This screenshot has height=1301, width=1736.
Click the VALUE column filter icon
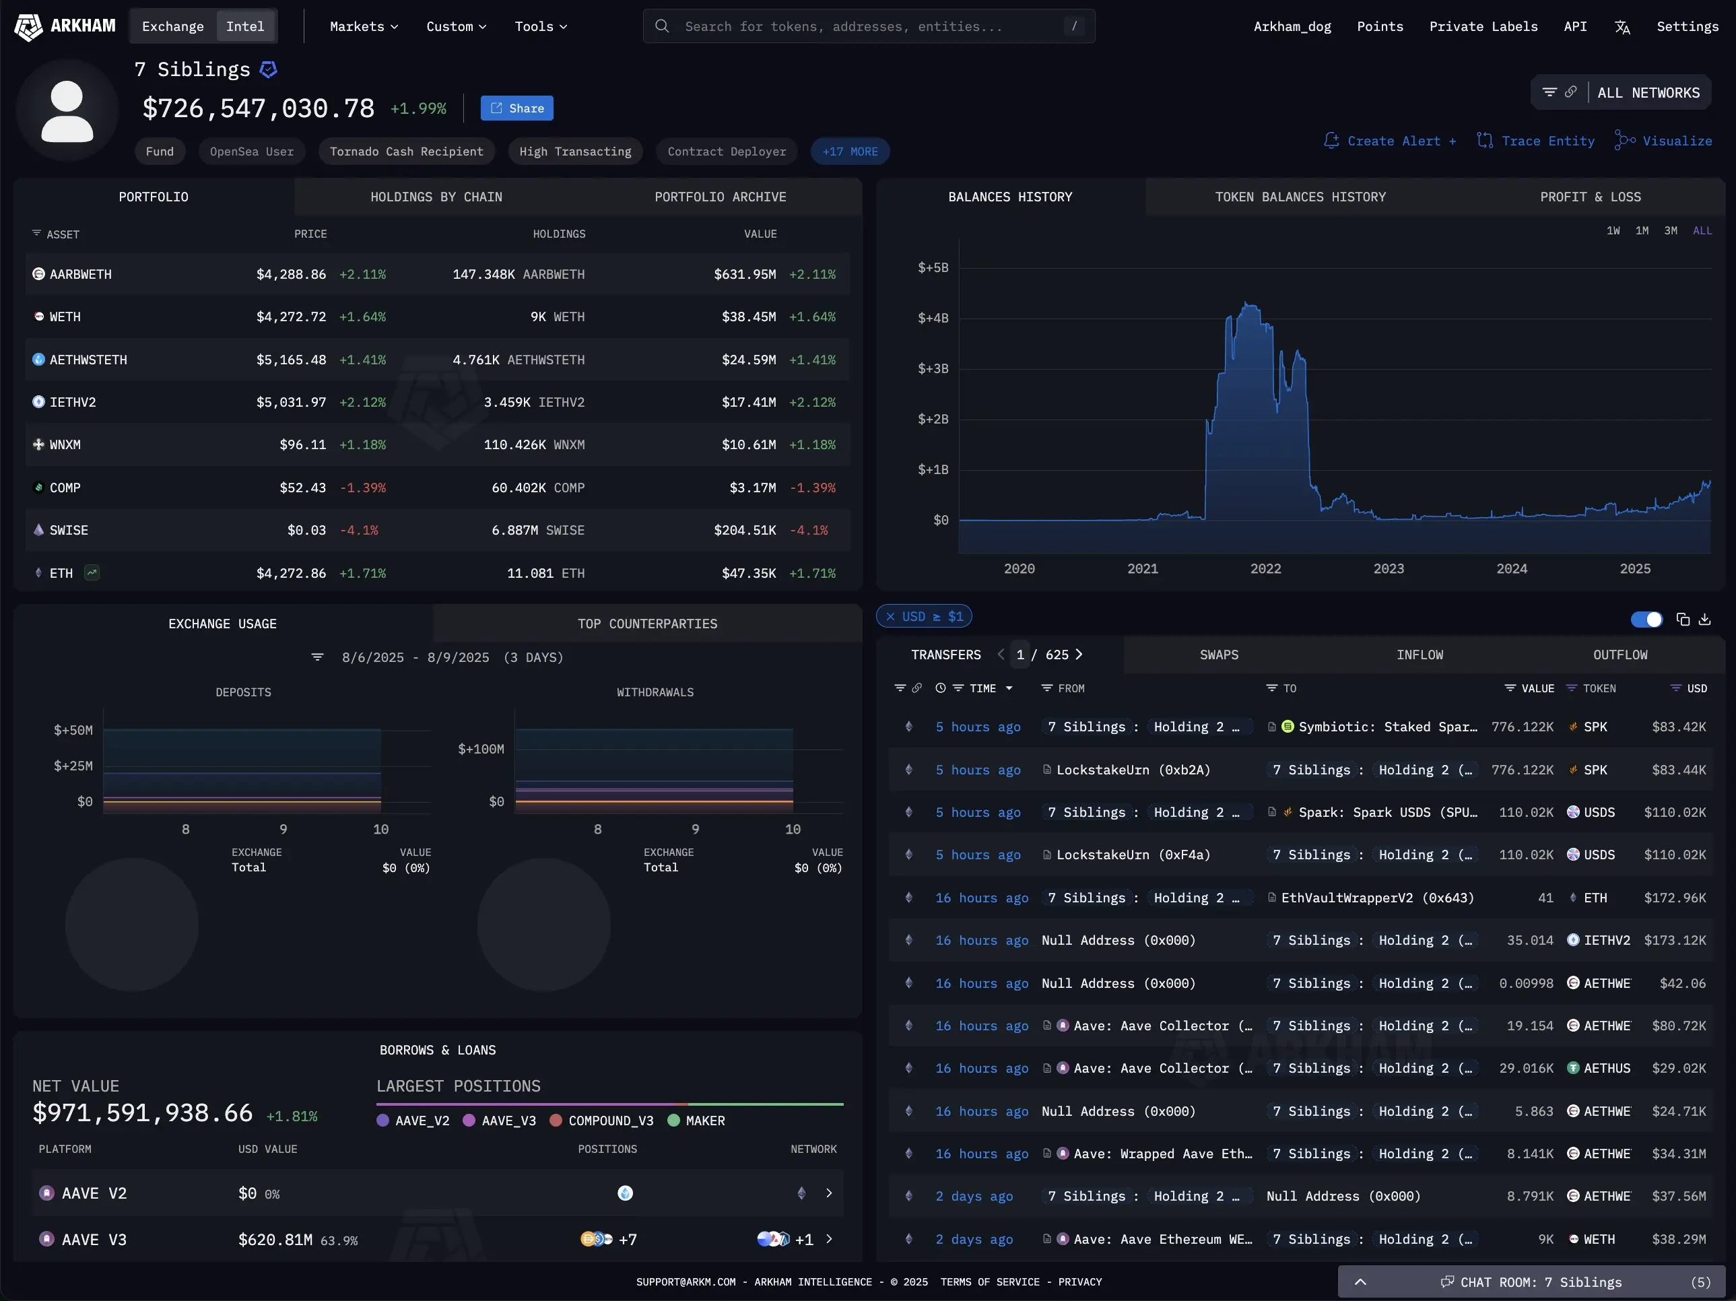[x=1509, y=688]
